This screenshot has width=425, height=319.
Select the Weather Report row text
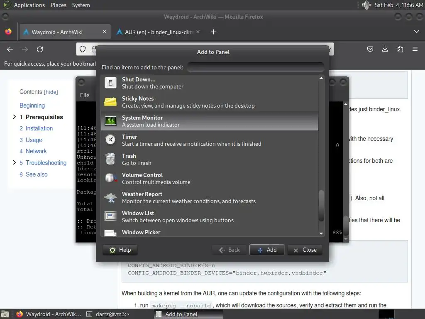coord(210,197)
